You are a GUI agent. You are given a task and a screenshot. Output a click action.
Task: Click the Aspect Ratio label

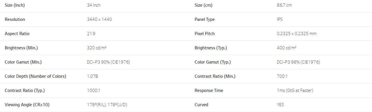(x=17, y=34)
